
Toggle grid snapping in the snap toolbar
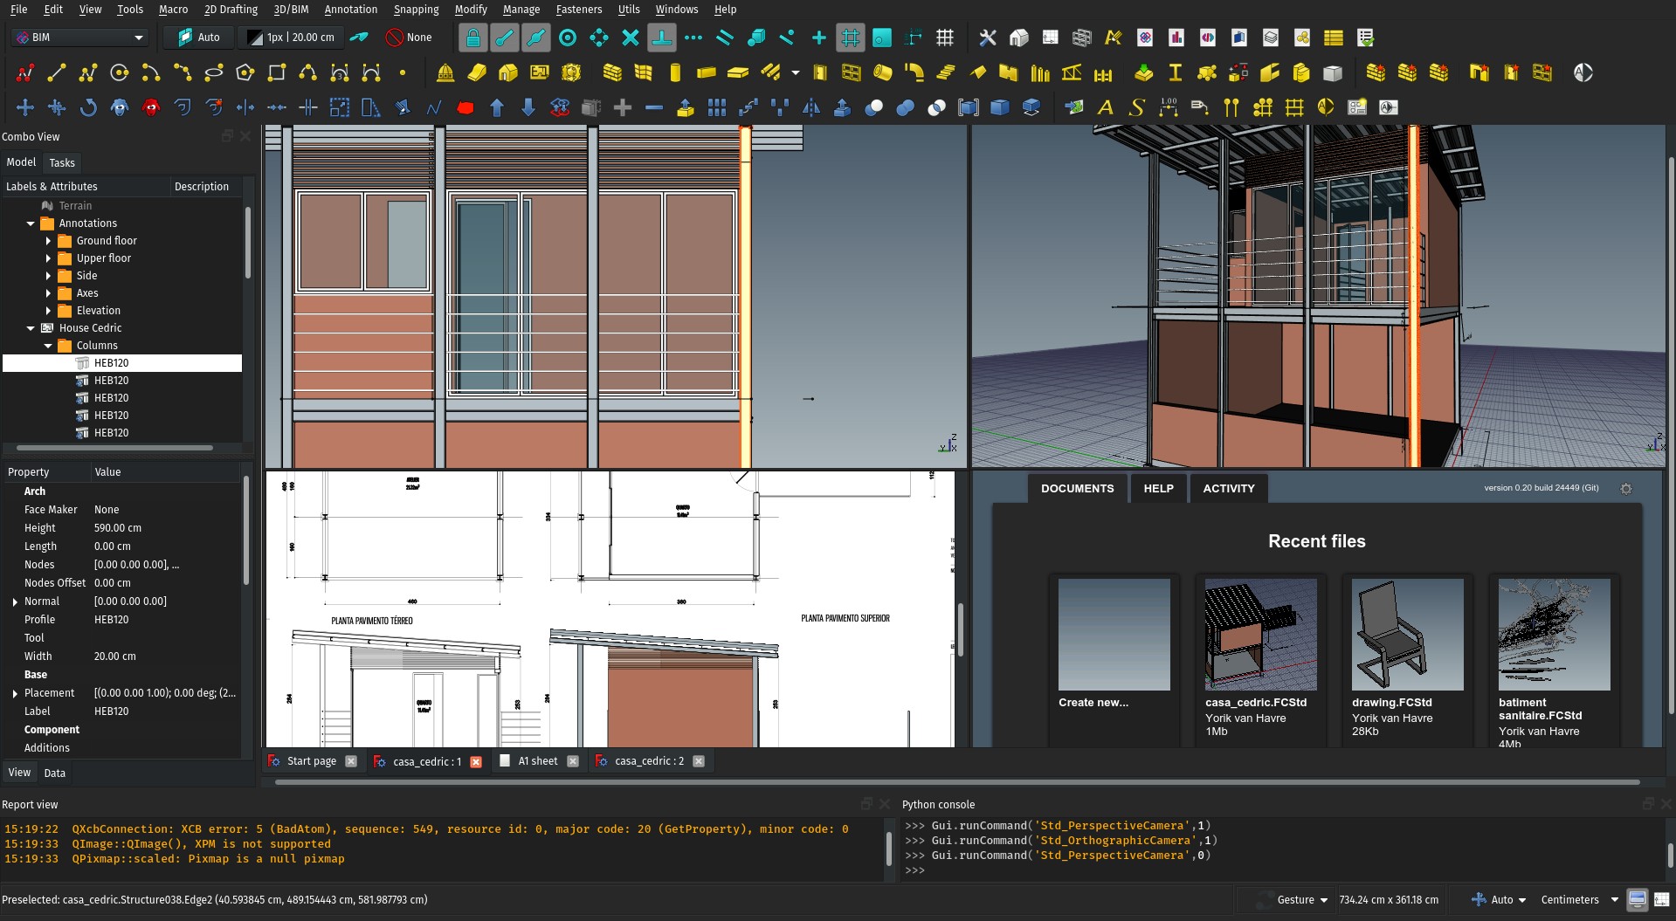(850, 38)
